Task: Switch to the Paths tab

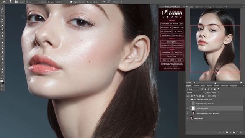Action: [203, 86]
